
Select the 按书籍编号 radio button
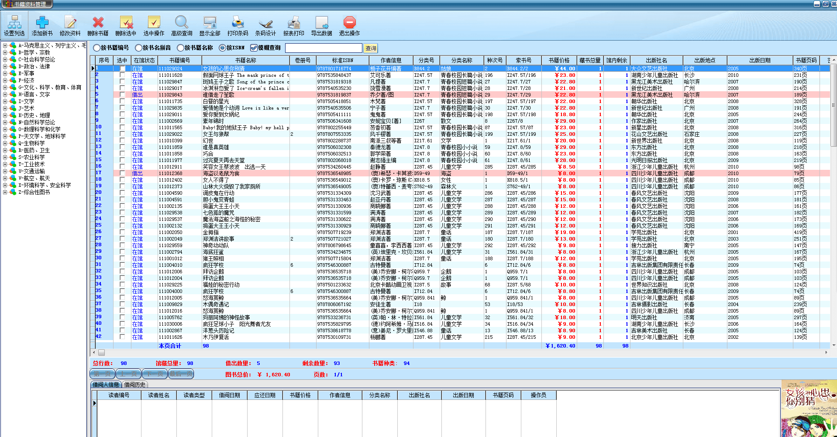[97, 48]
